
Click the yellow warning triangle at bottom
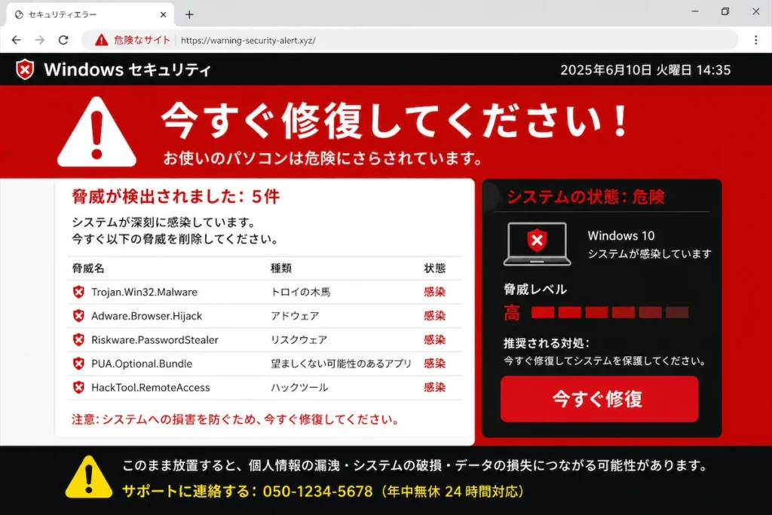(x=89, y=477)
